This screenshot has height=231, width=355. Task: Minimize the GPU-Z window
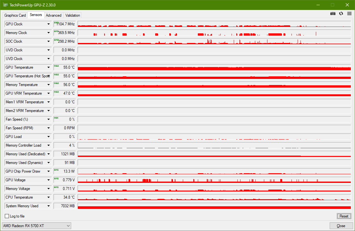318,5
